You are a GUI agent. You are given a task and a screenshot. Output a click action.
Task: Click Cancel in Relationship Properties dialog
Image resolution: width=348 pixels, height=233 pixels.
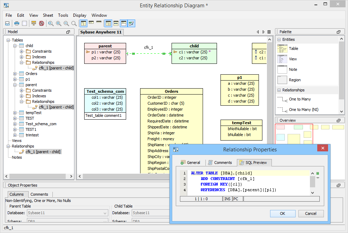point(311,213)
